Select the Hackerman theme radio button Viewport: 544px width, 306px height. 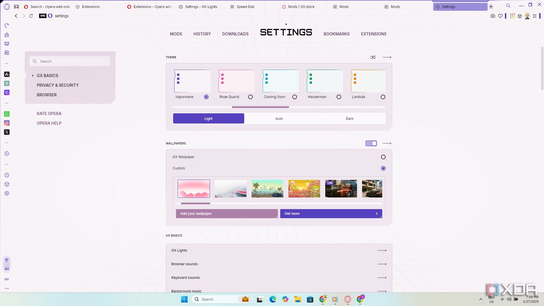tap(339, 97)
